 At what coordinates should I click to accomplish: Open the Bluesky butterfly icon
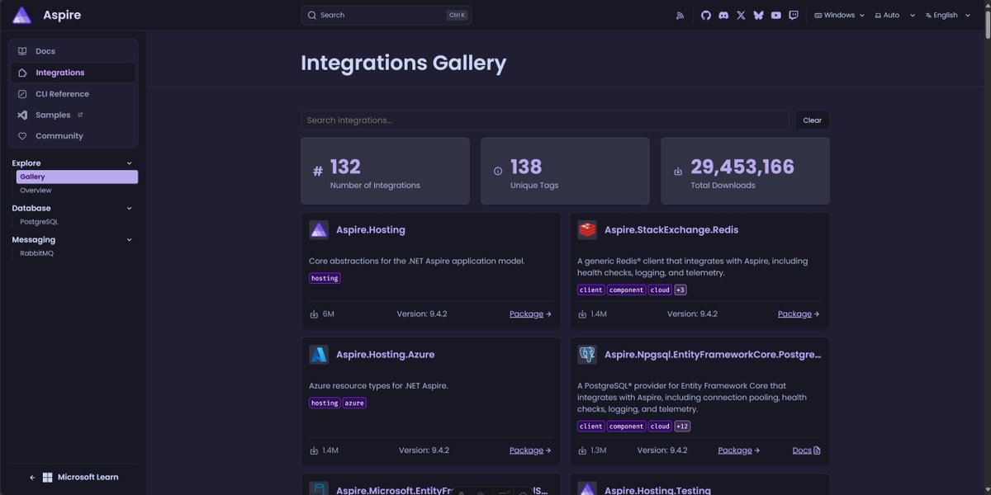pyautogui.click(x=758, y=14)
